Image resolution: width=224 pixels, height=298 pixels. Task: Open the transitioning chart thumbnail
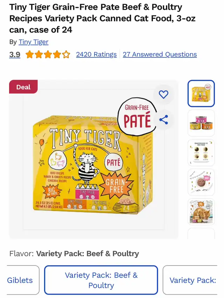(x=201, y=153)
